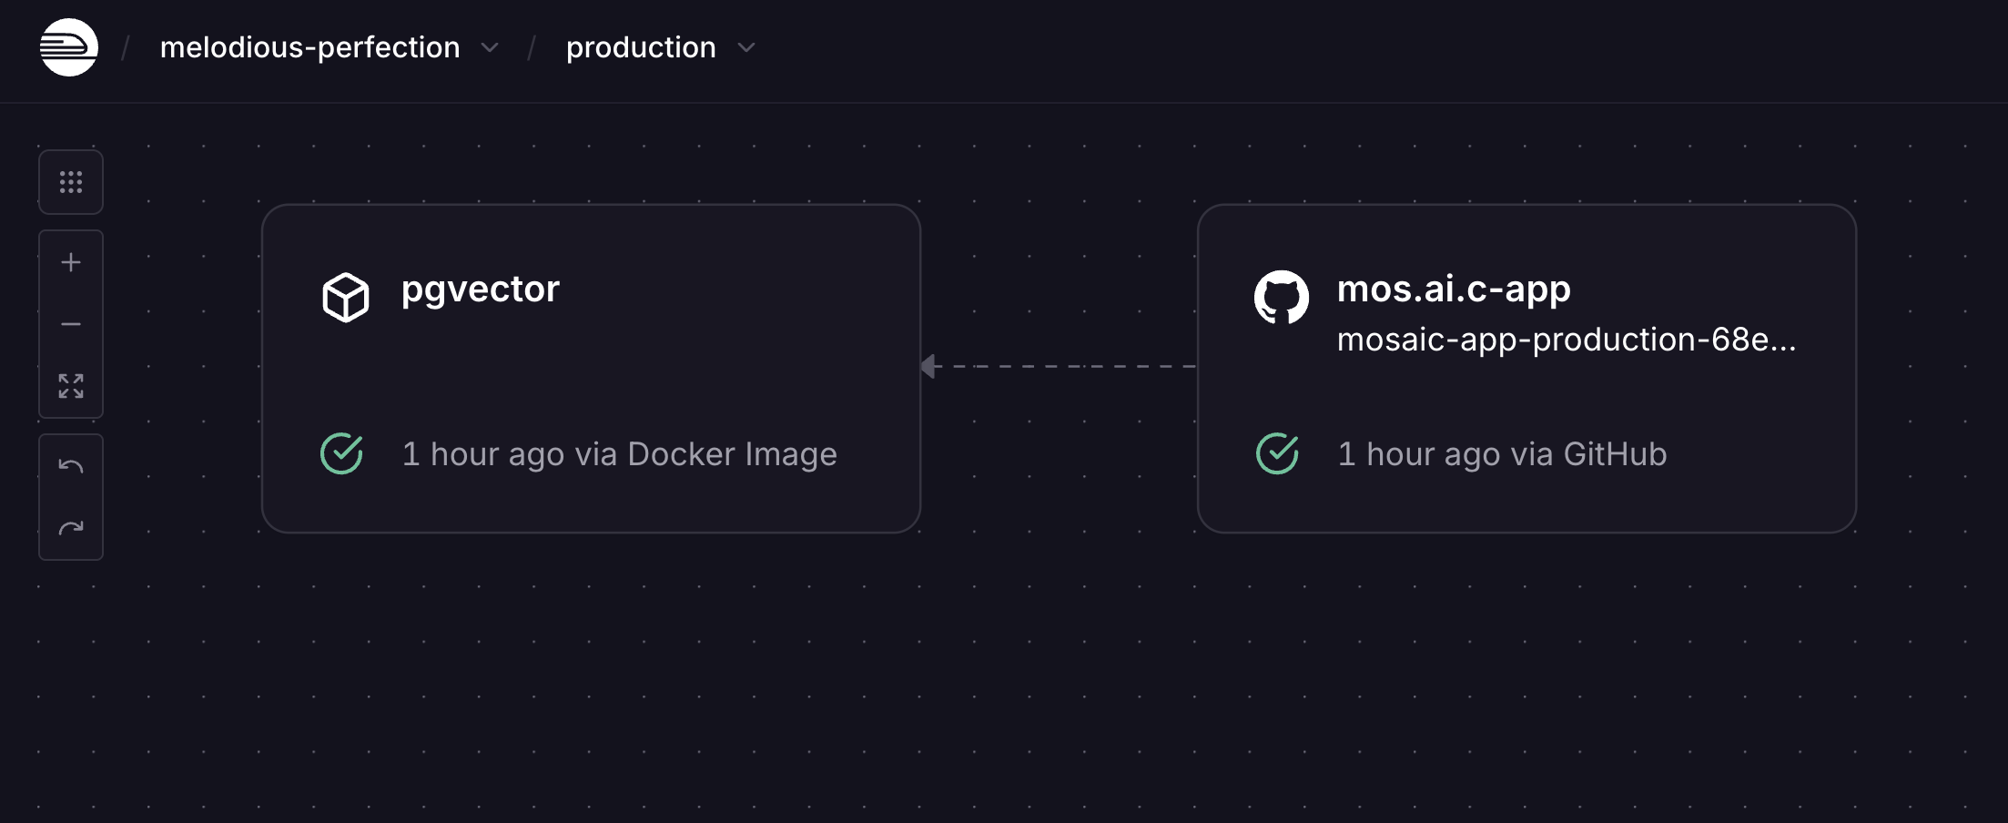Select the pgvector service title

[x=481, y=290]
